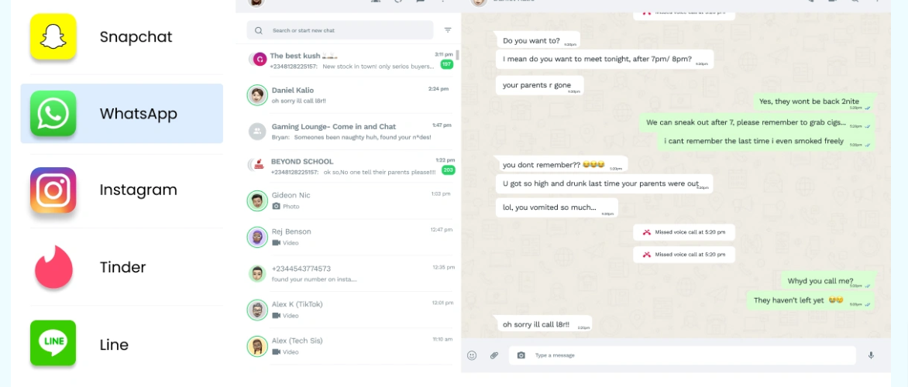Switch to the Snapchat label tab

pyautogui.click(x=136, y=37)
